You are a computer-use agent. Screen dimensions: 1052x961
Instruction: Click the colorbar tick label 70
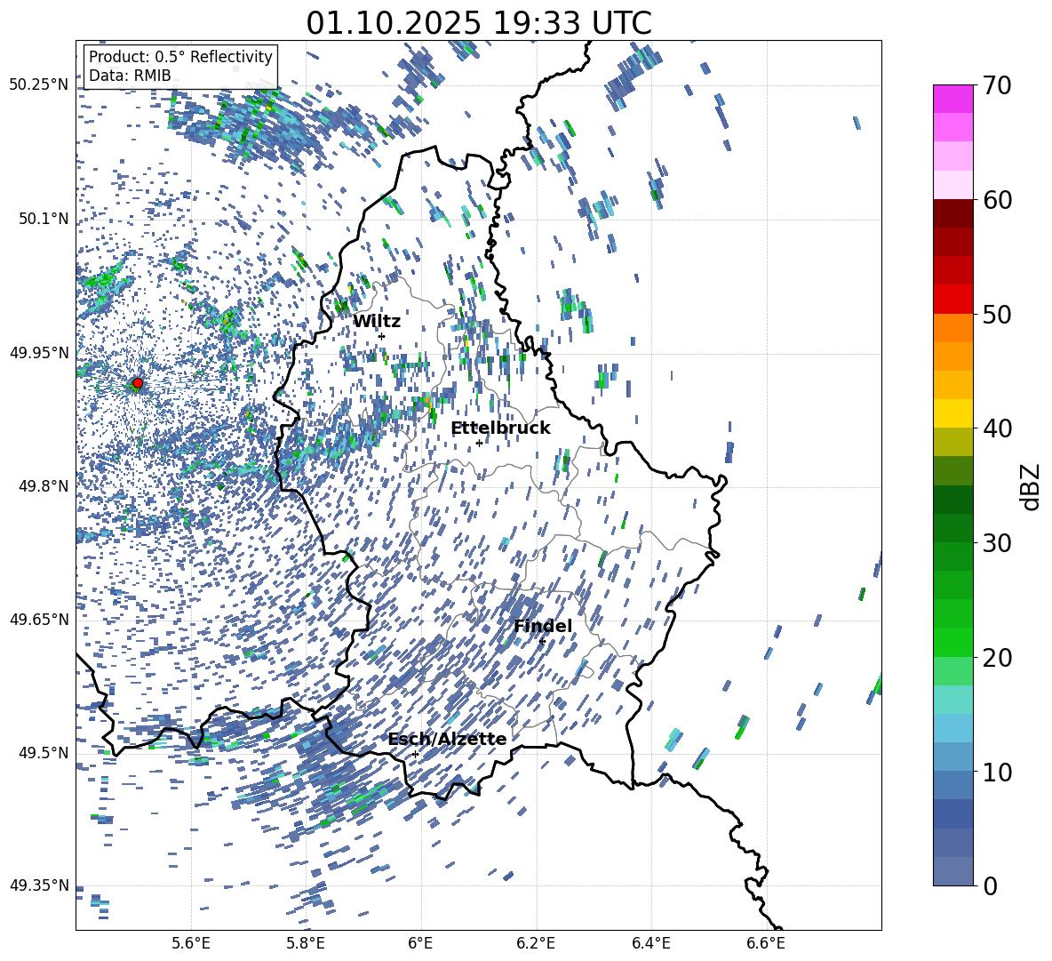tap(997, 85)
